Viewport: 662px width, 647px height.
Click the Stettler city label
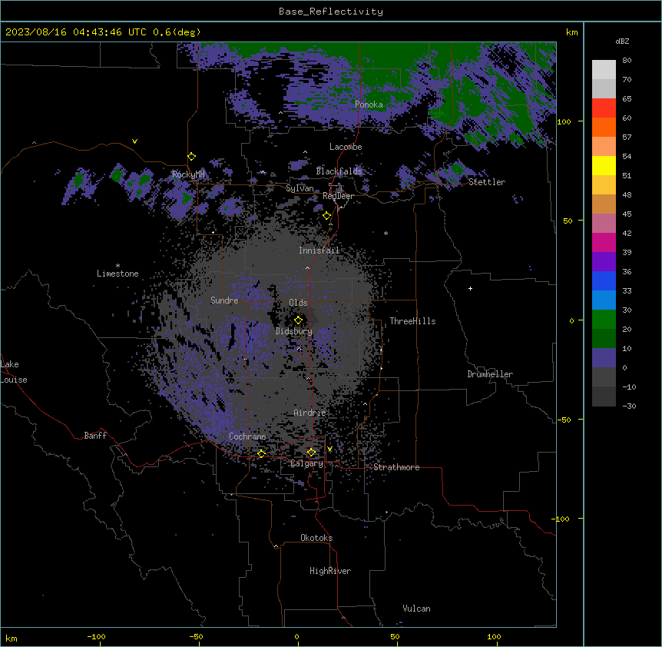click(487, 182)
